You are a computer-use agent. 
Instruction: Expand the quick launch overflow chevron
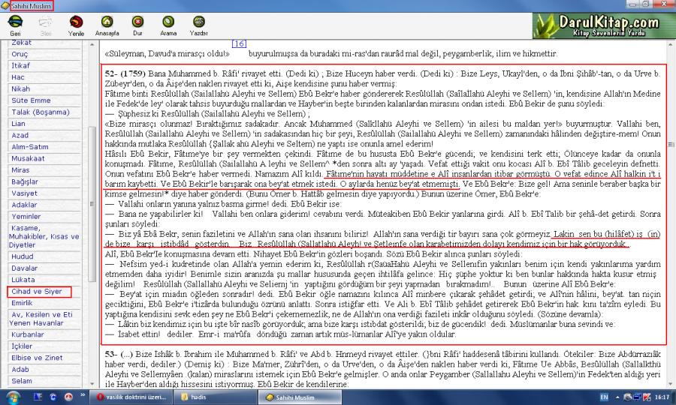pyautogui.click(x=81, y=396)
